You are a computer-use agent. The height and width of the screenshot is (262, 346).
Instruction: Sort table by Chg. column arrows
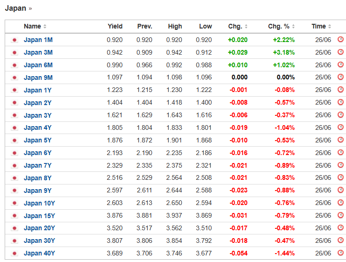pyautogui.click(x=246, y=27)
